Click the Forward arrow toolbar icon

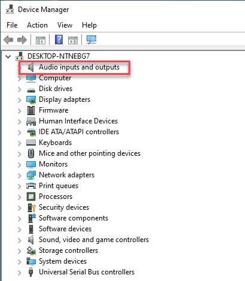pyautogui.click(x=22, y=40)
